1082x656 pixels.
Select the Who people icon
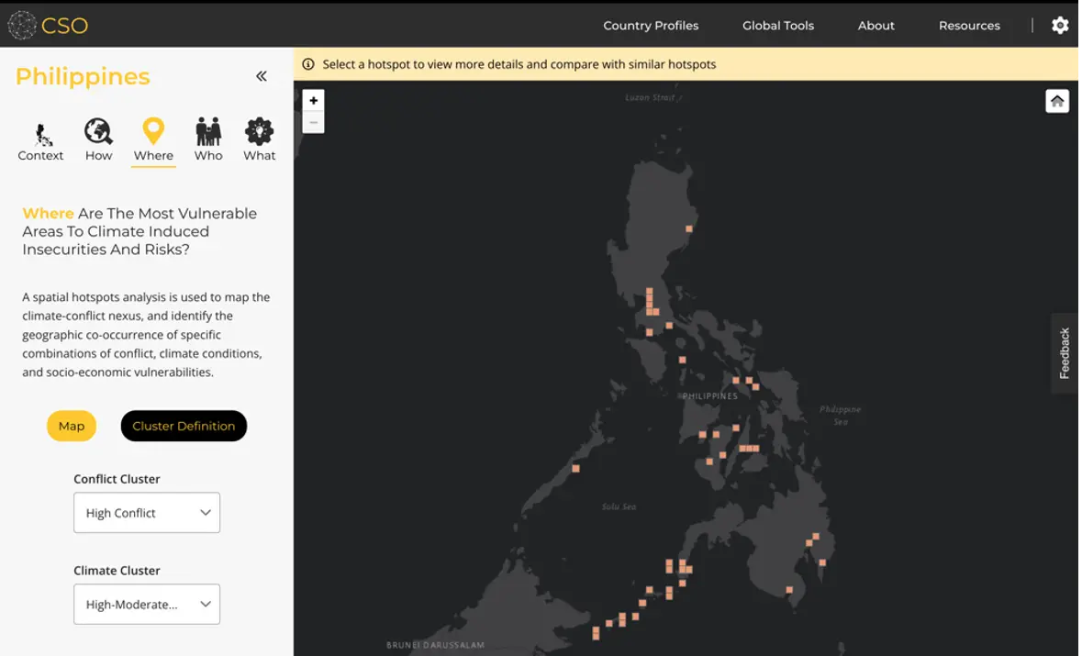(x=207, y=131)
